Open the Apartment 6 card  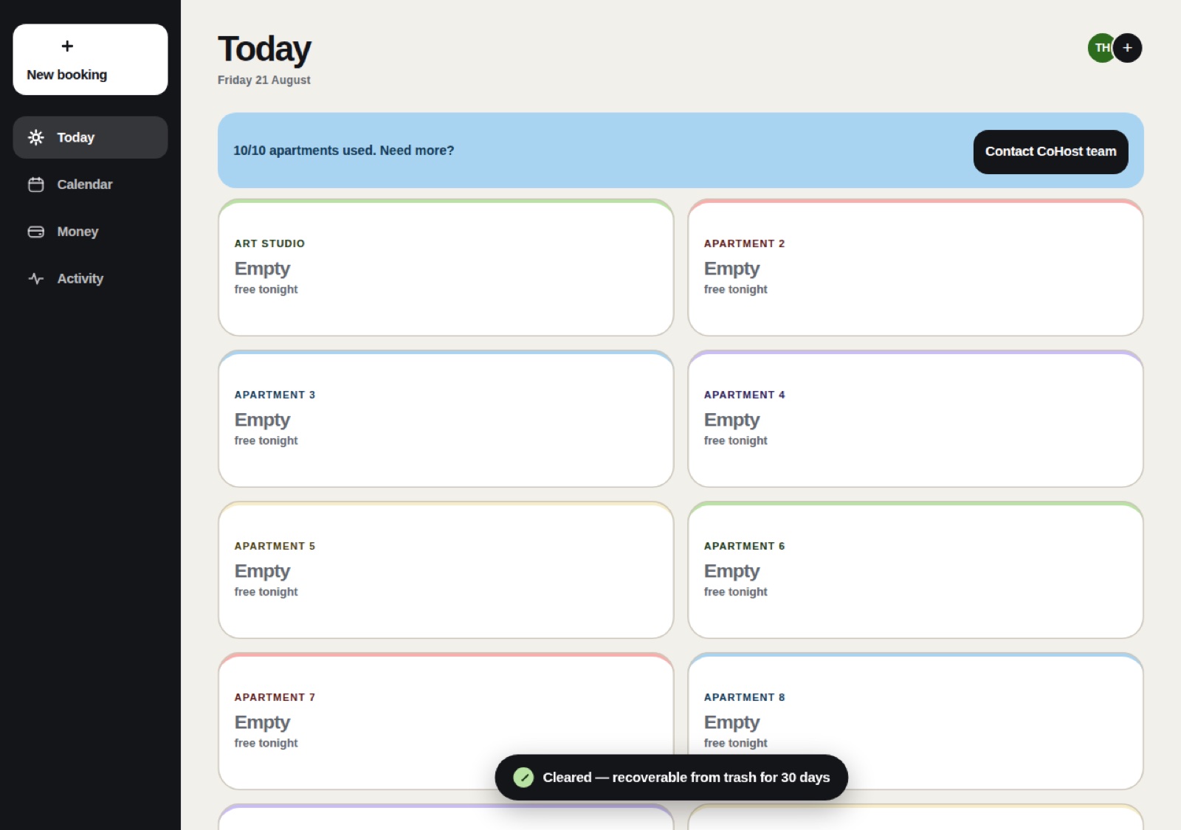point(915,570)
